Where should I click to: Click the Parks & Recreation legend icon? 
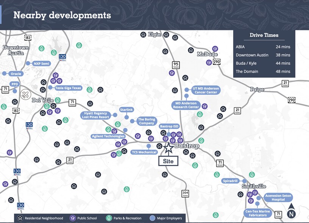pos(109,218)
